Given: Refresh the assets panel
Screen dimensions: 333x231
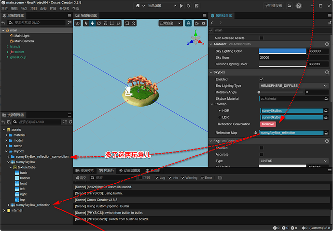Looking at the screenshot, I should tap(70, 122).
